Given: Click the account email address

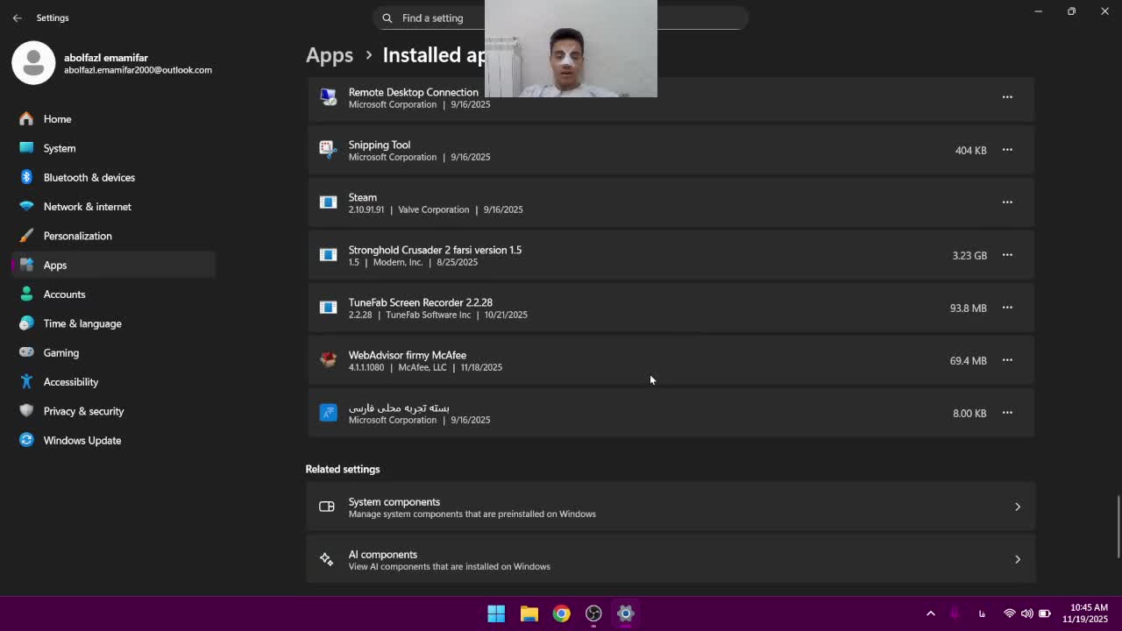Looking at the screenshot, I should [138, 70].
